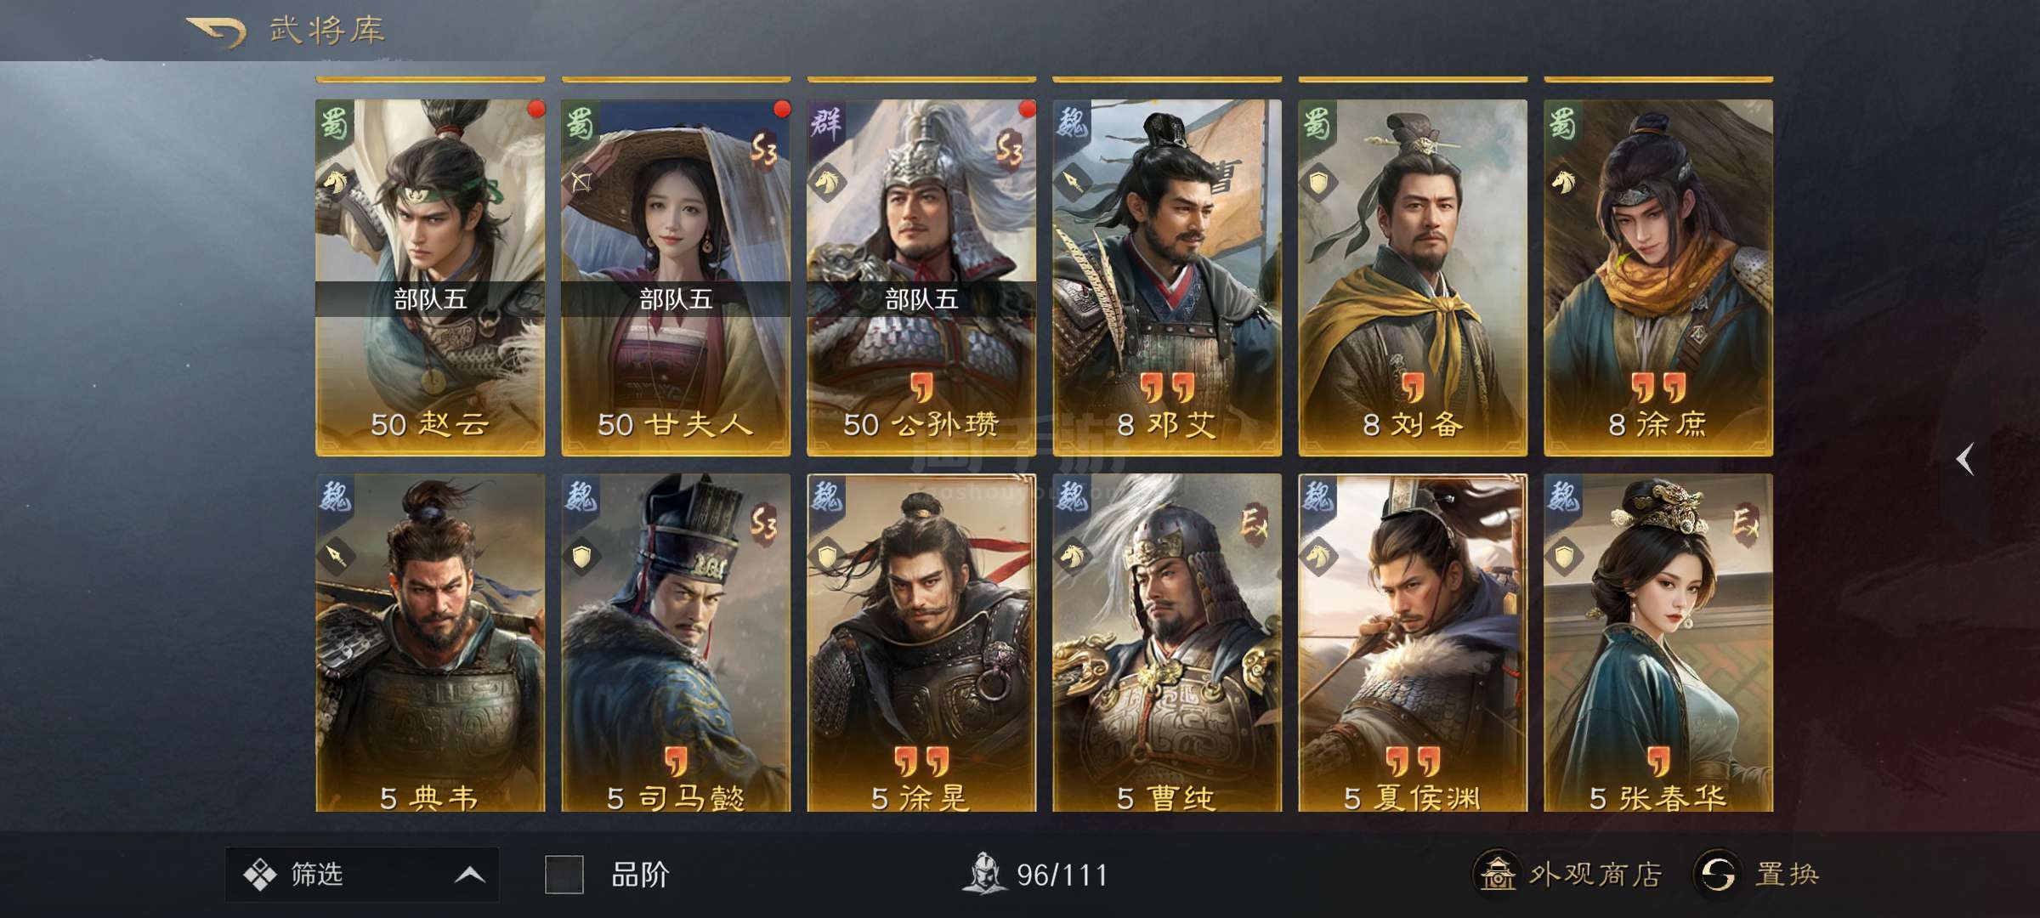Click the 夏侯渊 general card
Screen dimensions: 2040x918
pos(1413,643)
